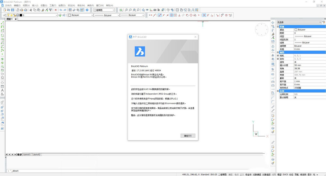The height and width of the screenshot is (176, 326).
Task: Click the table tool in left toolbar
Action: point(2,87)
